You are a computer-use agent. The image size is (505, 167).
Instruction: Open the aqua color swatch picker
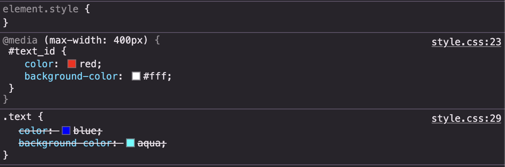click(x=130, y=143)
